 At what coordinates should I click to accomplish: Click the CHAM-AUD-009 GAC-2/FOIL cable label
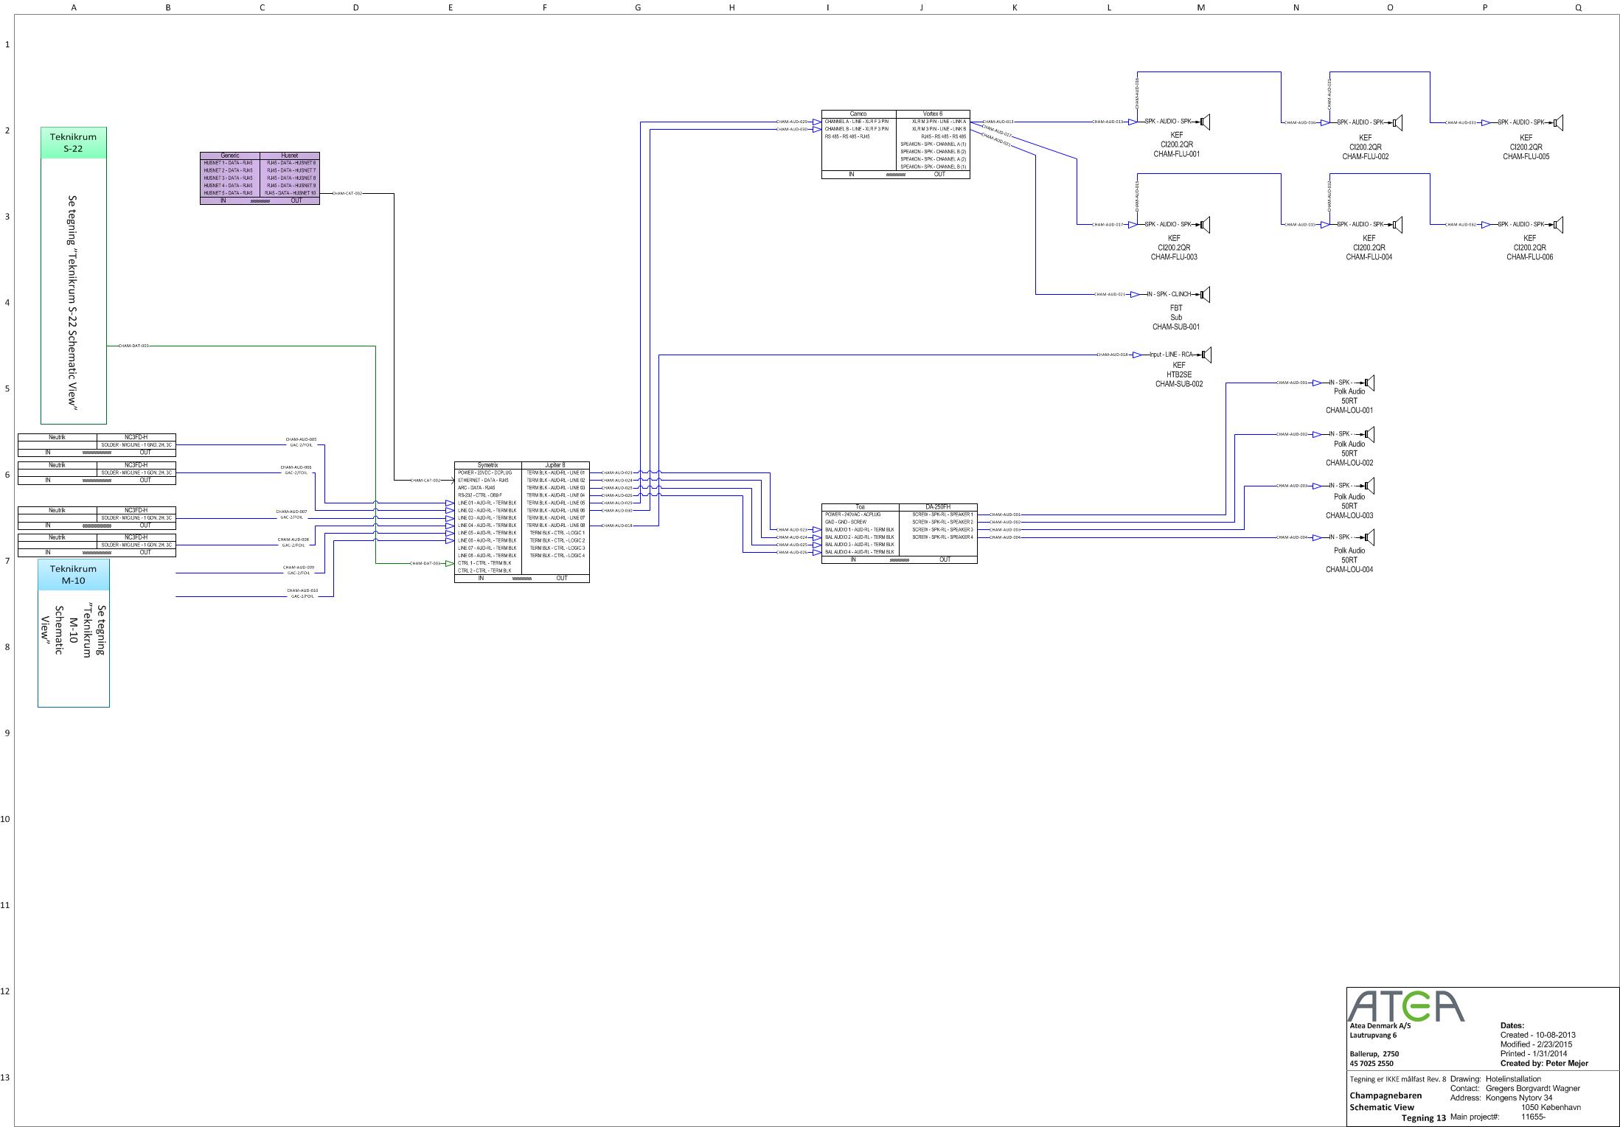coord(299,570)
